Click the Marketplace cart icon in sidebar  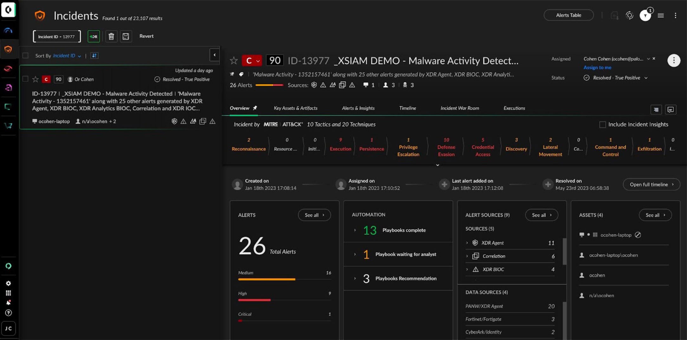(9, 126)
